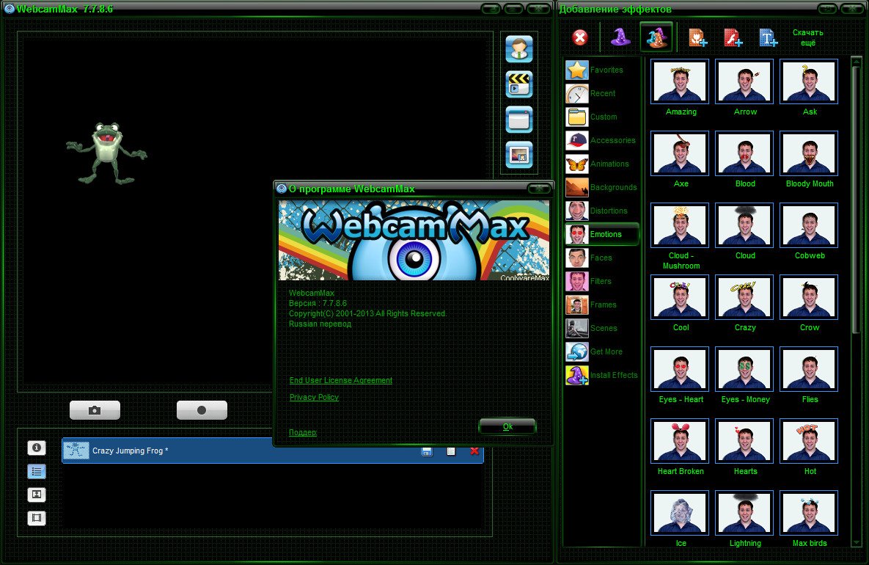
Task: Add a Flash effect from the toolbar
Action: click(x=733, y=37)
